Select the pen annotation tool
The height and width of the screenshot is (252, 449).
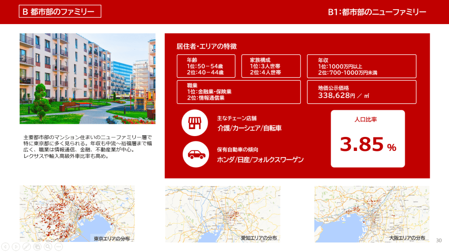(26, 247)
